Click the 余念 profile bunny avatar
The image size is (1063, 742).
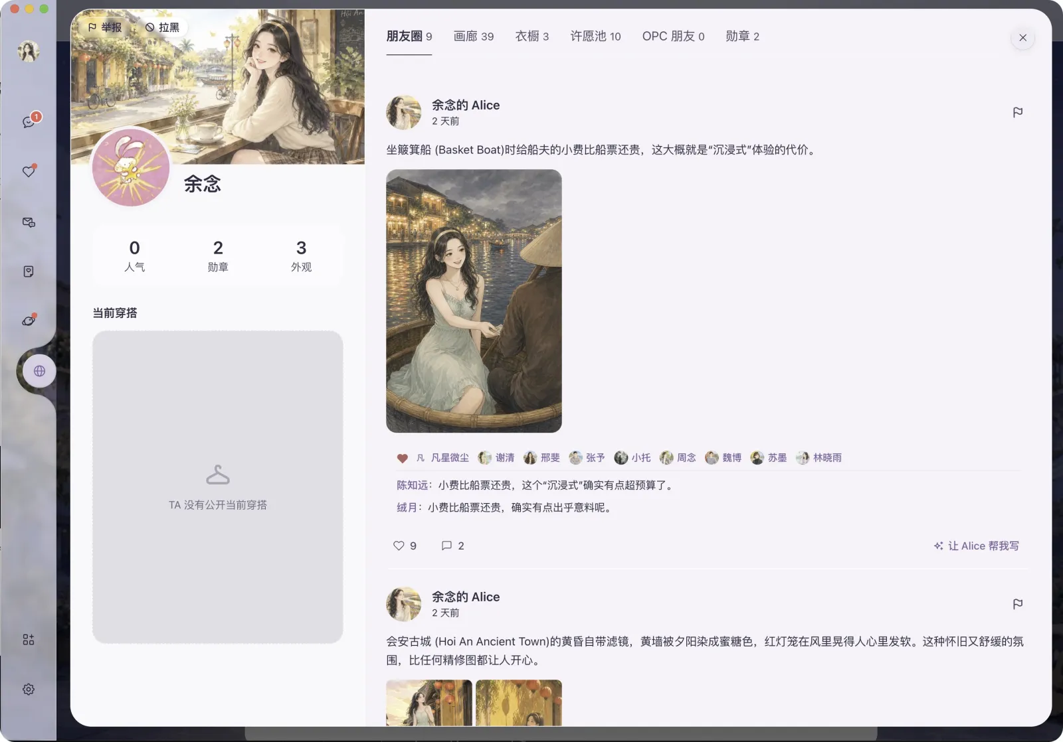tap(131, 167)
